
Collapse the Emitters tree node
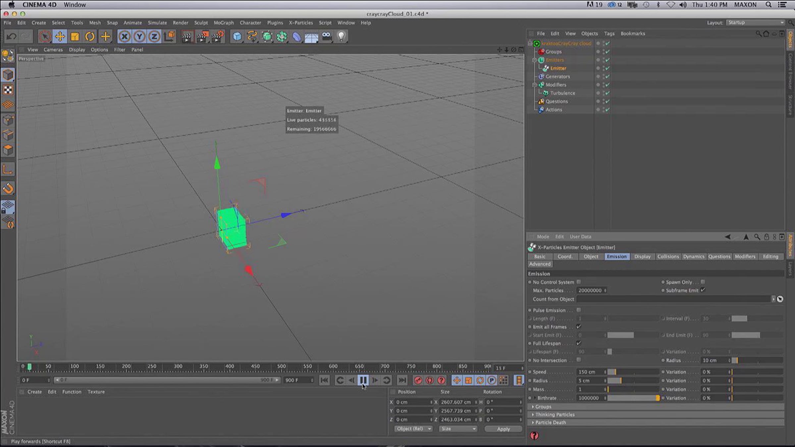point(534,60)
